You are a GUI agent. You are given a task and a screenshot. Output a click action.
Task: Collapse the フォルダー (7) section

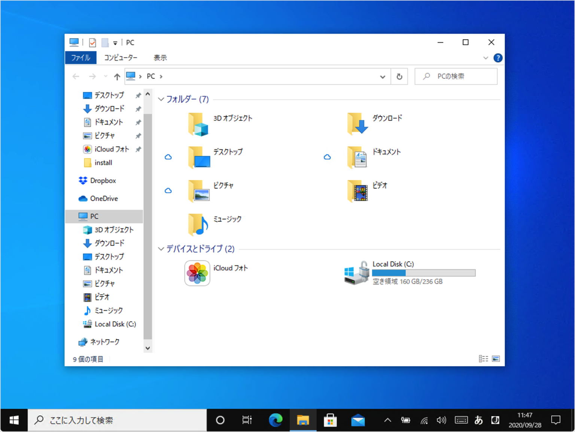(161, 99)
